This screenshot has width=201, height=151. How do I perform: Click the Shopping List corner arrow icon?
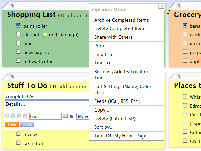[x=12, y=6]
